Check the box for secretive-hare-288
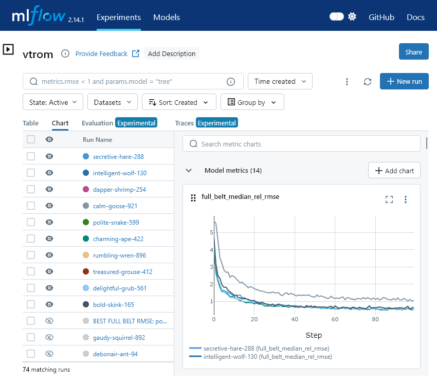Image resolution: width=437 pixels, height=384 pixels. coord(31,156)
